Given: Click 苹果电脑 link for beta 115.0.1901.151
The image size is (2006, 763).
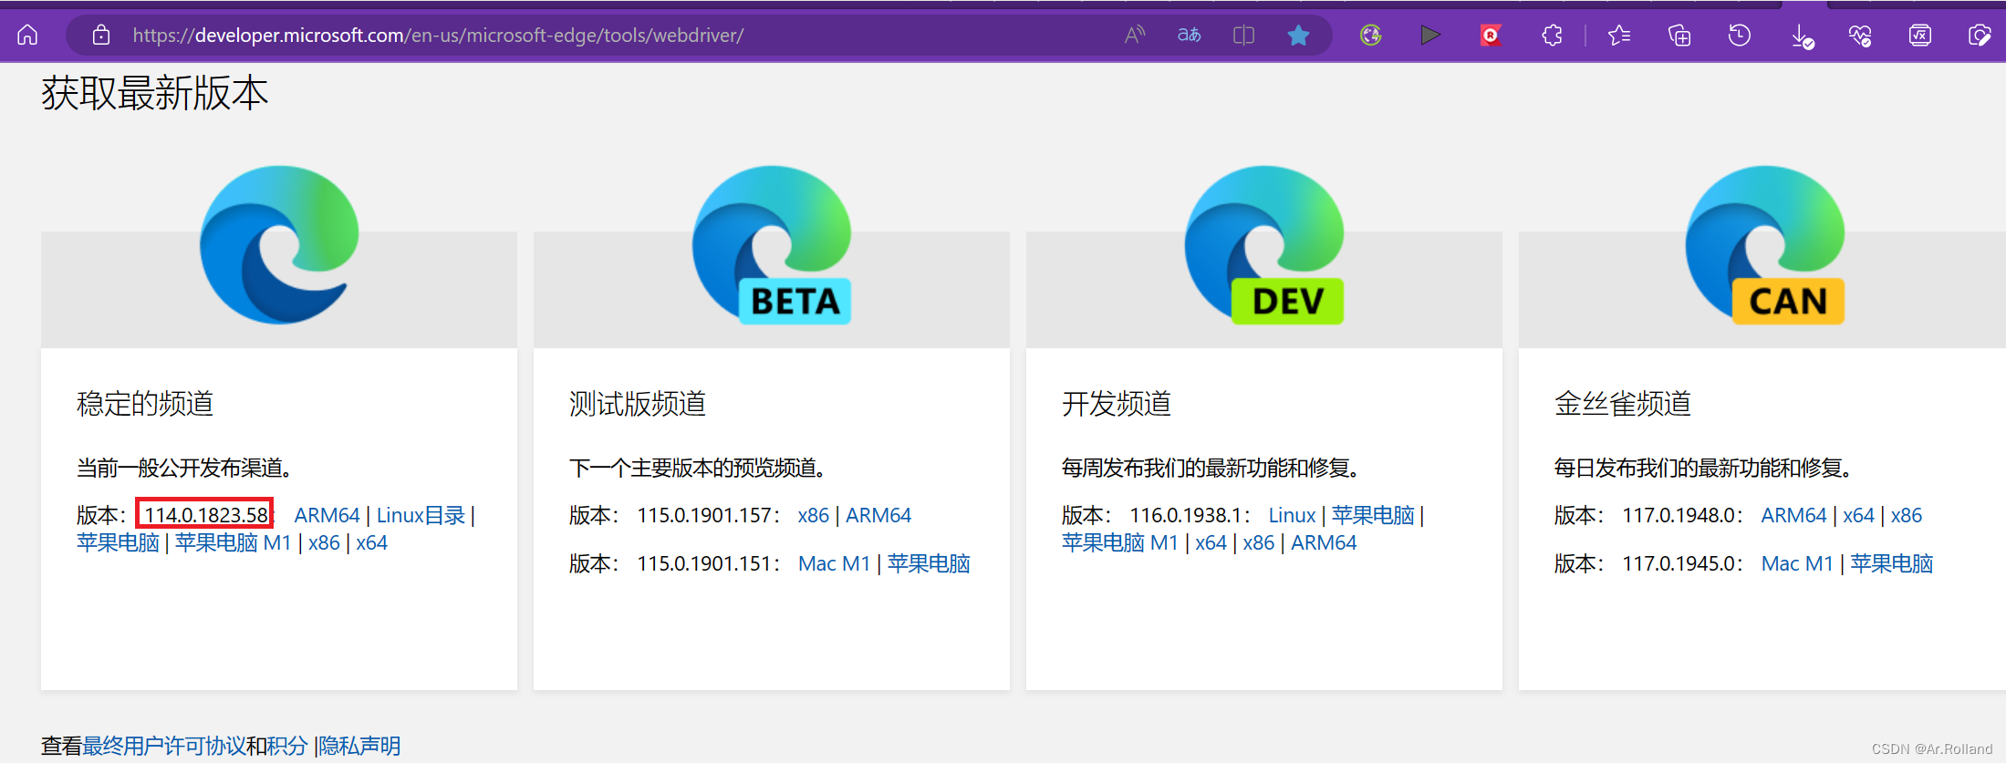Looking at the screenshot, I should (x=929, y=563).
